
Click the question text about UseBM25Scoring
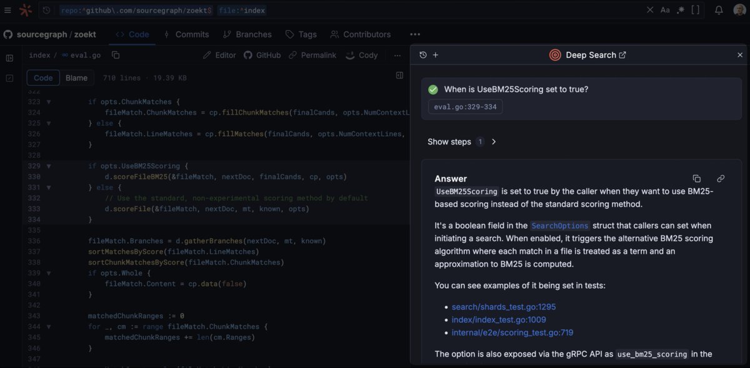516,89
